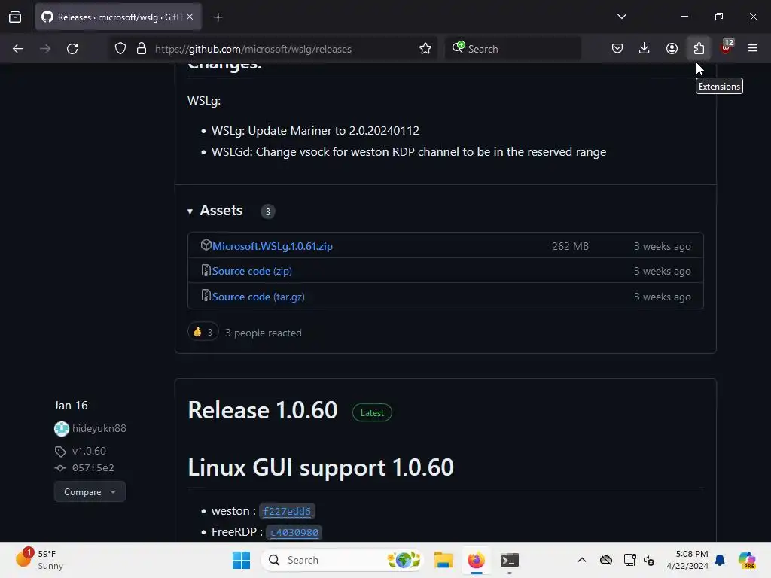Viewport: 771px width, 578px height.
Task: Toggle the thumbs up reaction
Action: [203, 332]
